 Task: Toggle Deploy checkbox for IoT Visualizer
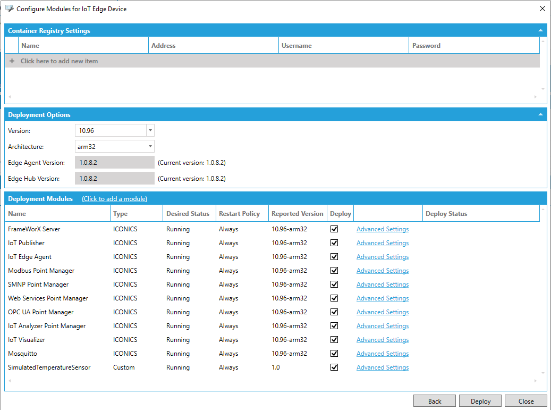pos(334,340)
